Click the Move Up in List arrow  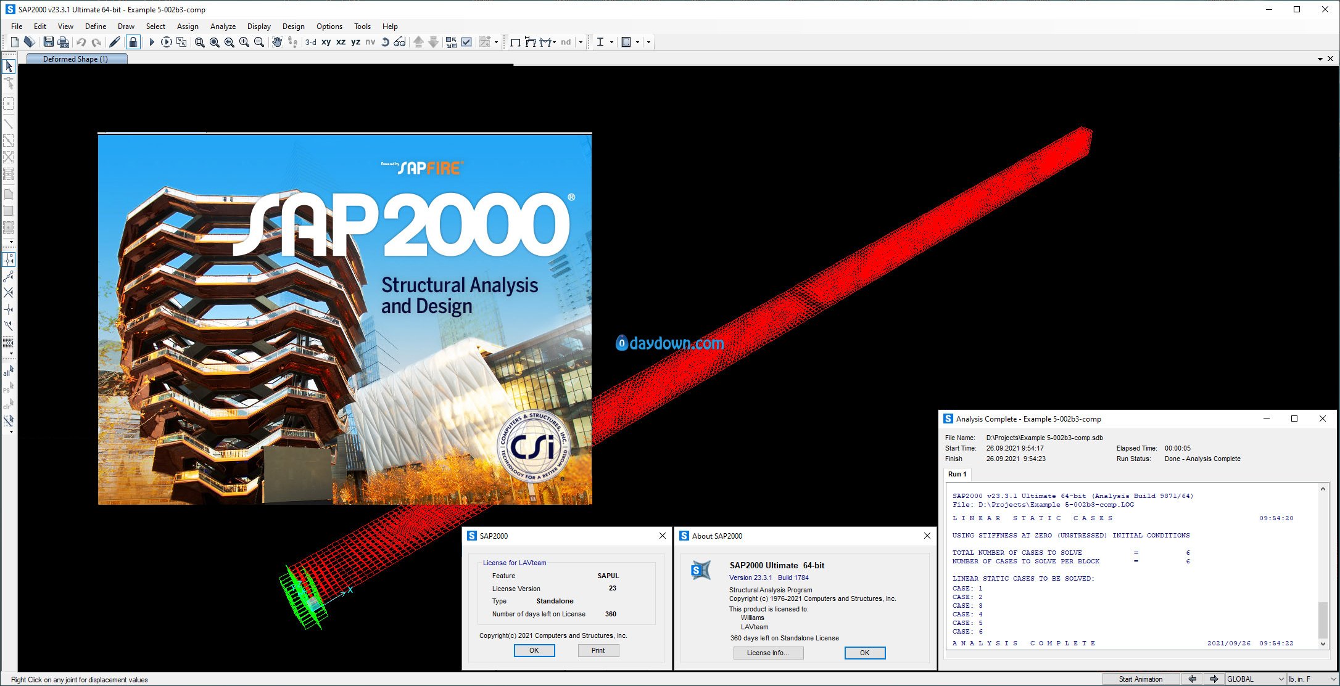[x=418, y=42]
